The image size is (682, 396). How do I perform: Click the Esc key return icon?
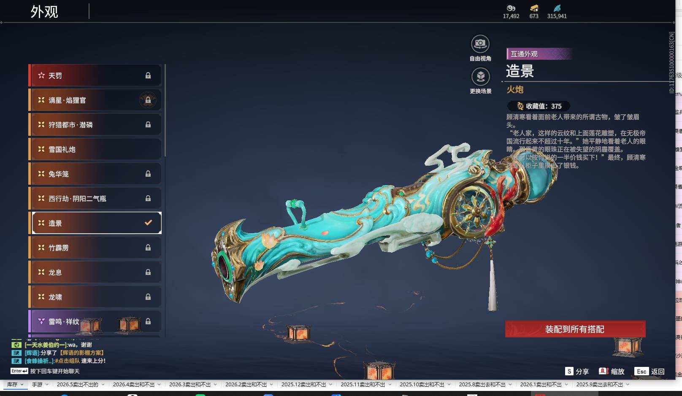(x=641, y=371)
